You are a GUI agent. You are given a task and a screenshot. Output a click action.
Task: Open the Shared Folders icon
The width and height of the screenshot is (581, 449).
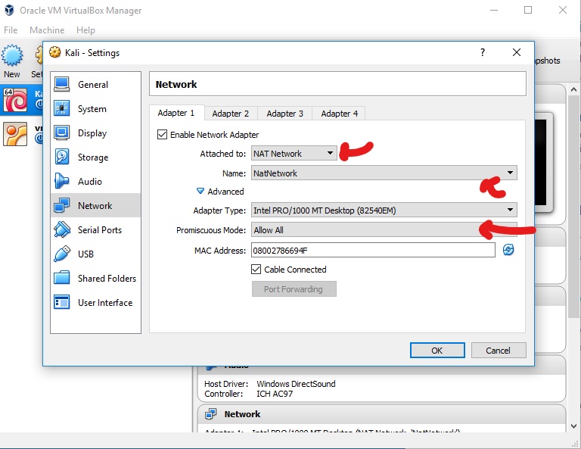(61, 278)
